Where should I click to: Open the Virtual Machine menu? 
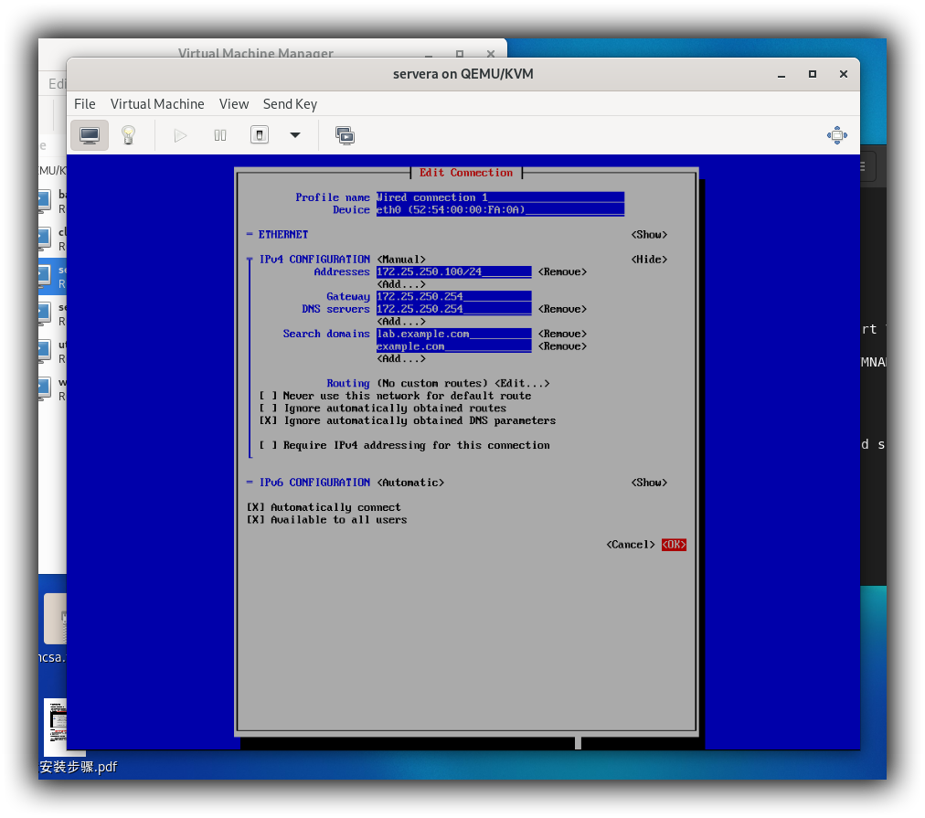click(x=157, y=104)
